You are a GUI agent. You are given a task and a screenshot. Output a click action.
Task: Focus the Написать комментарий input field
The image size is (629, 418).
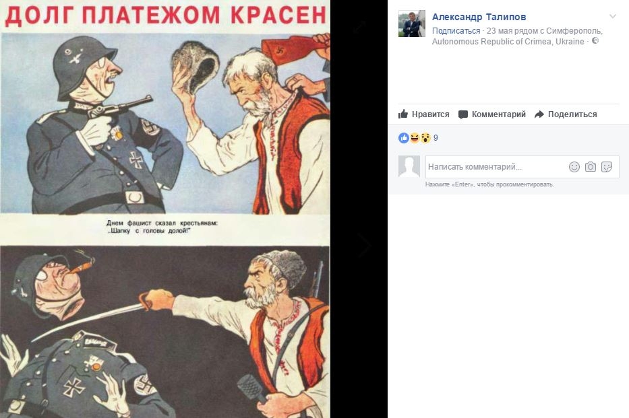coord(496,166)
